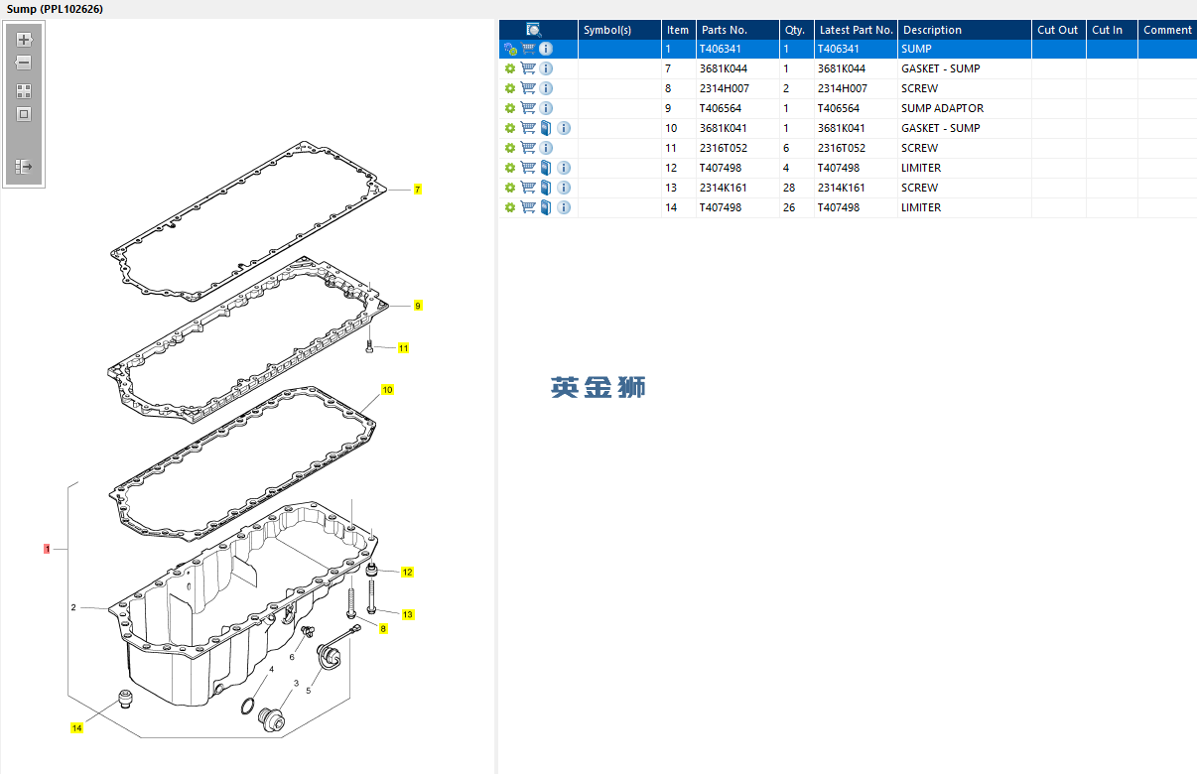Click the single-square fit view icon
This screenshot has width=1197, height=774.
(24, 114)
